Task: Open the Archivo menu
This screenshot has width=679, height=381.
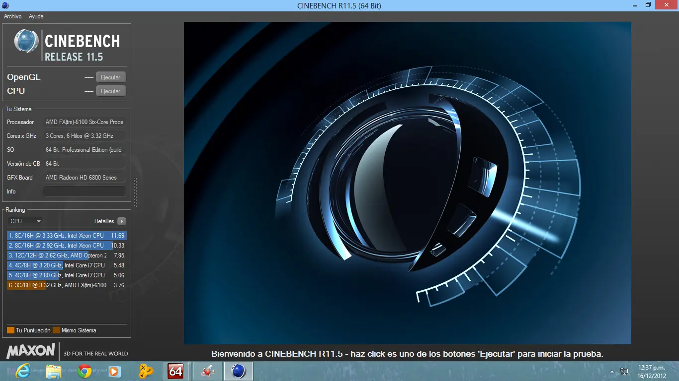Action: click(12, 16)
